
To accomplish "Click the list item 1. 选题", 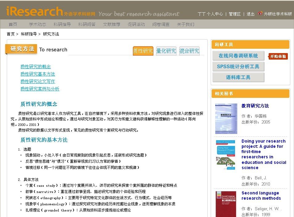I will click(25, 149).
